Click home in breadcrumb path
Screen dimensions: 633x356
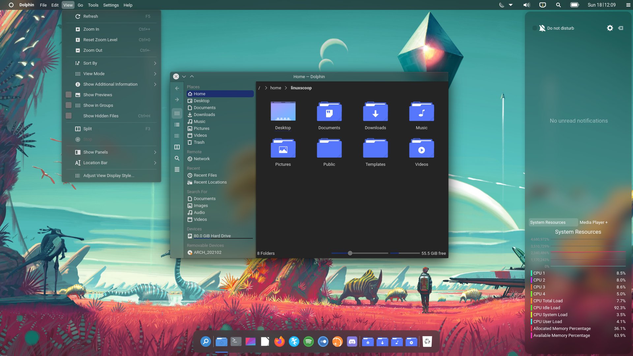tap(276, 88)
